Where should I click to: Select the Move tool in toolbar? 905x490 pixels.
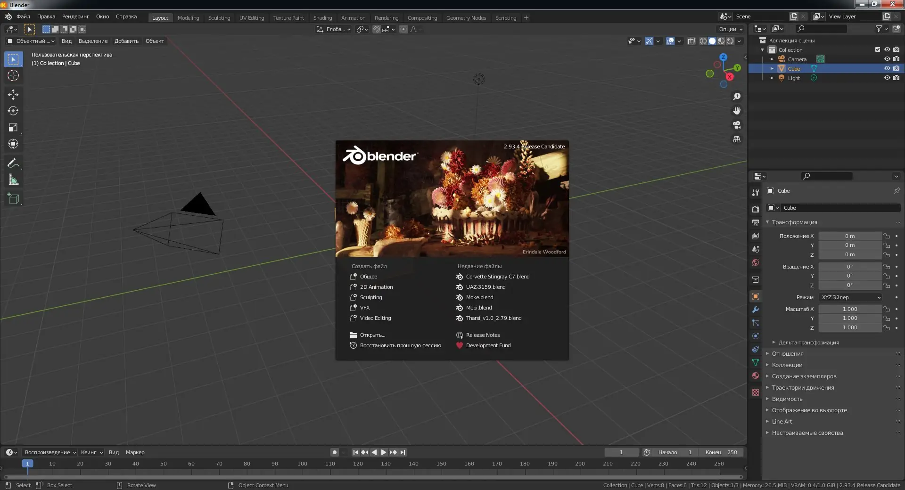[x=13, y=95]
